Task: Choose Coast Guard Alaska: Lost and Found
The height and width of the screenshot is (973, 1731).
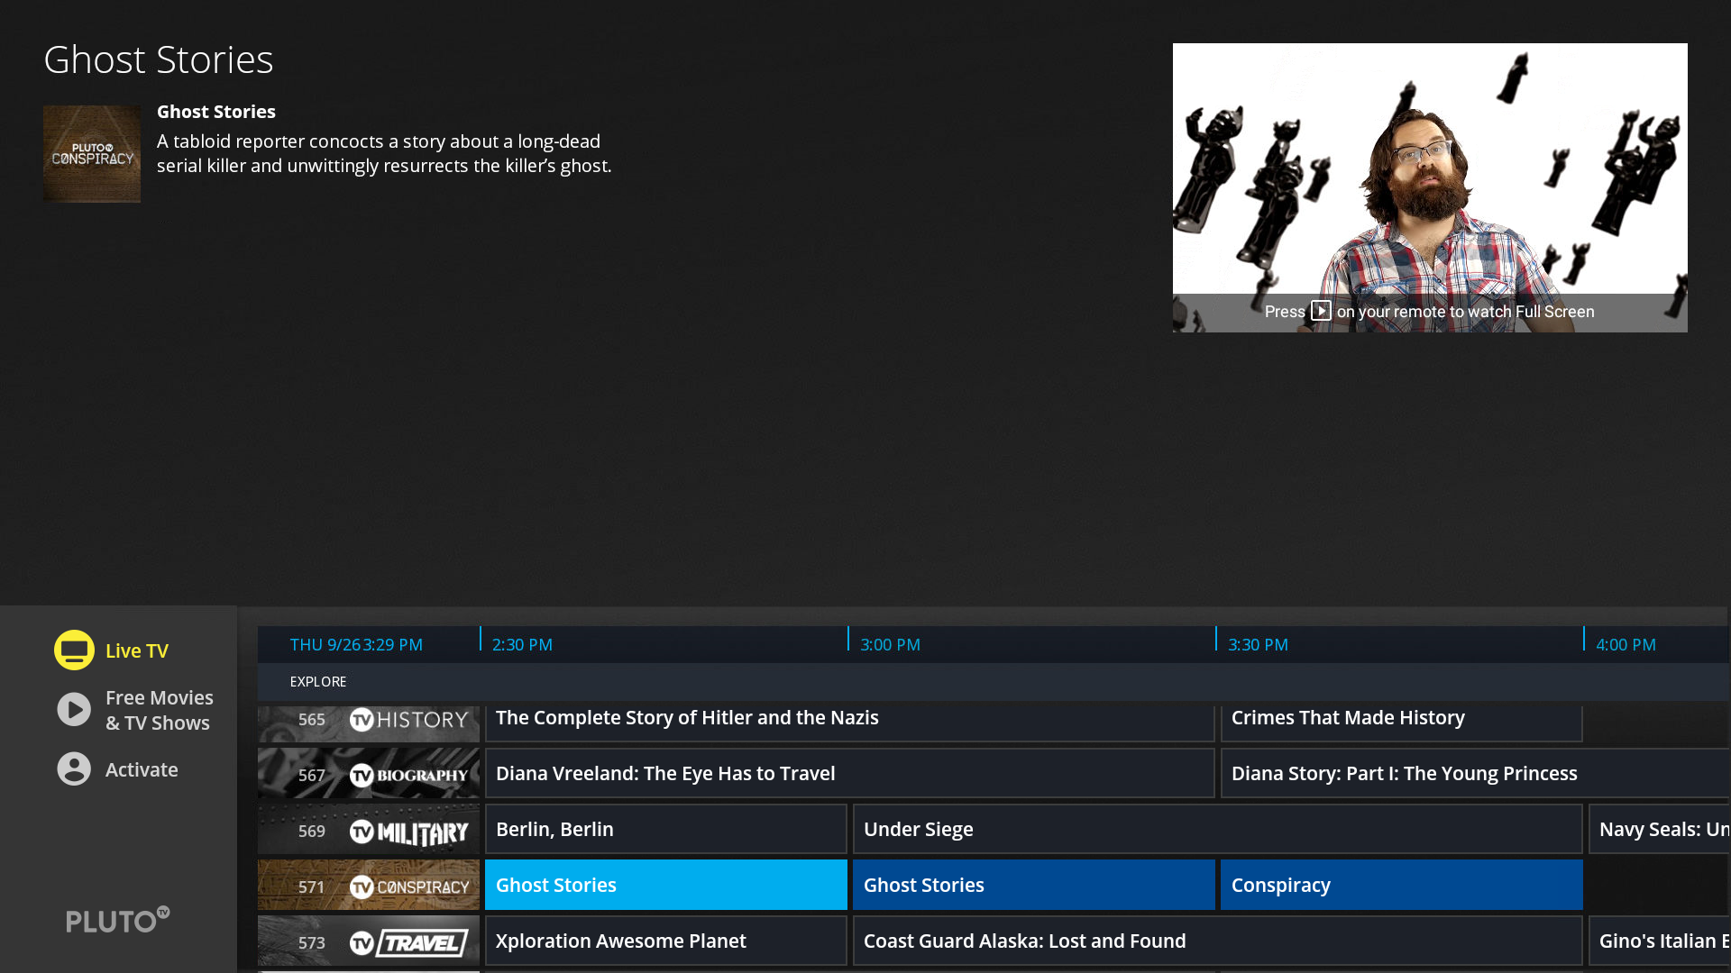Action: [x=1218, y=941]
